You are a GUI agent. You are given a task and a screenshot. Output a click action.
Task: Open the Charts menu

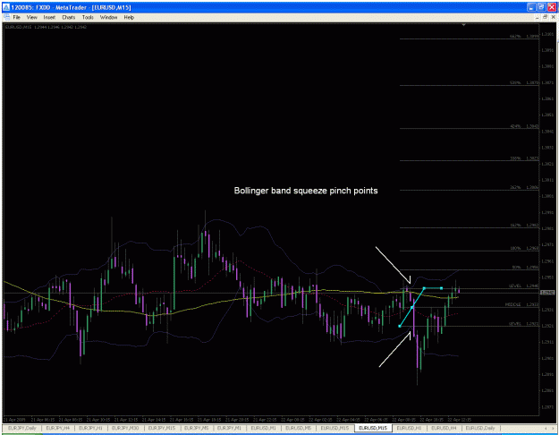tap(69, 17)
